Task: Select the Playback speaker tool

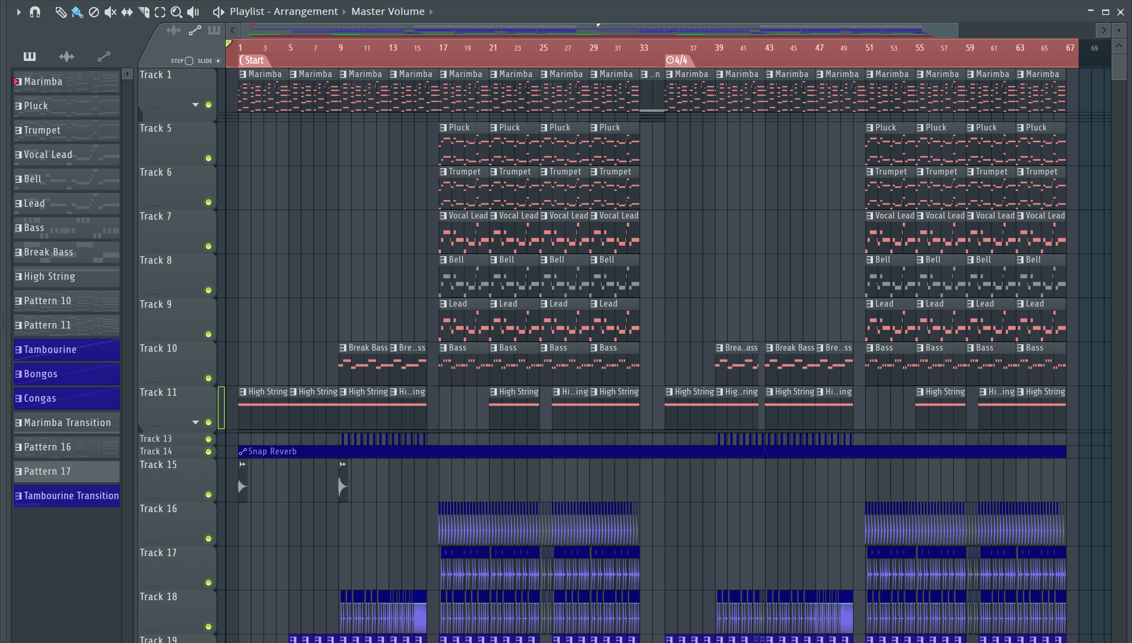Action: click(x=193, y=12)
